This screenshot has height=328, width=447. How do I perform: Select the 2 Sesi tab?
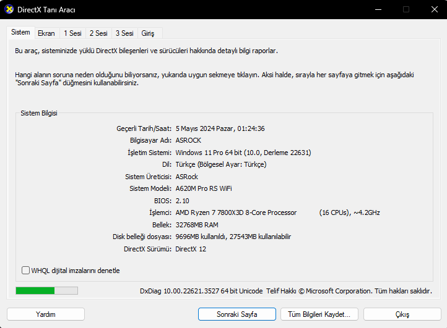click(98, 33)
